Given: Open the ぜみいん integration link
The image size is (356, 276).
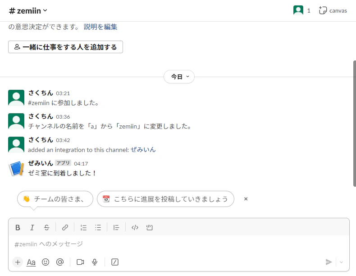Looking at the screenshot, I should (143, 150).
